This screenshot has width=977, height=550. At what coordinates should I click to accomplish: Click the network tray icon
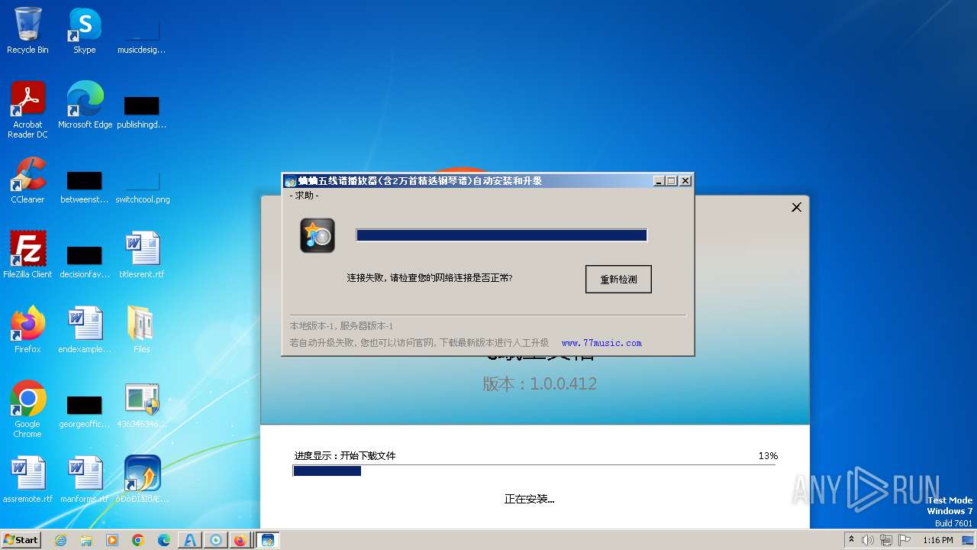pyautogui.click(x=885, y=540)
